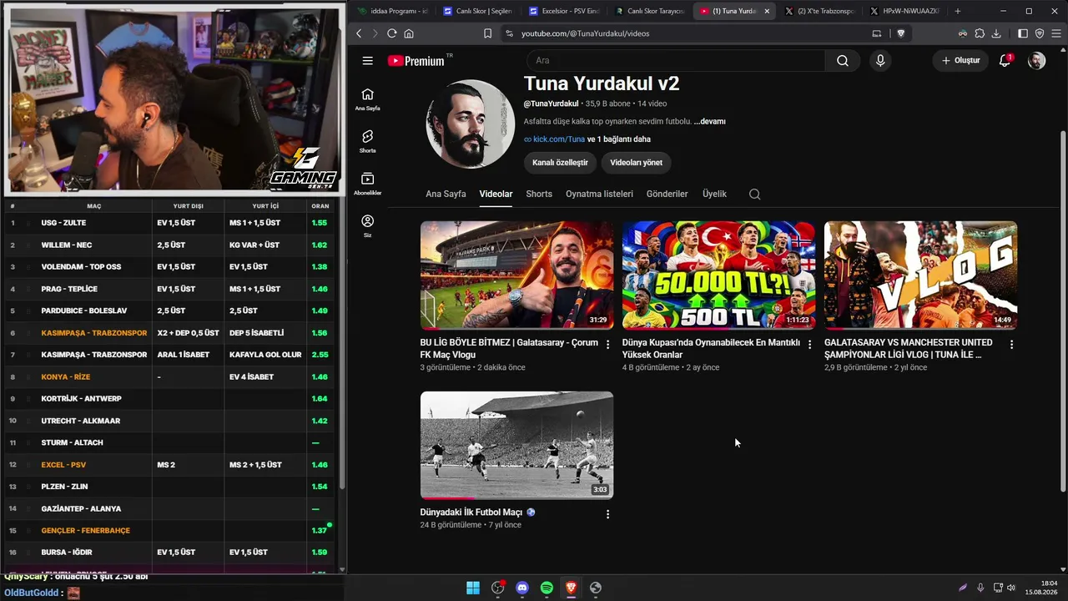Click the browser address bar URL
Screen dimensions: 1068x601
tap(585, 33)
